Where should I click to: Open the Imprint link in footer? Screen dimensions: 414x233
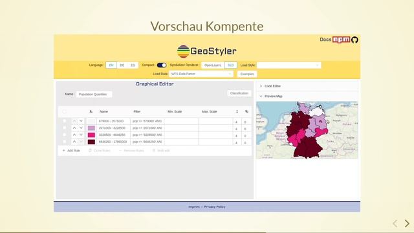pyautogui.click(x=194, y=207)
